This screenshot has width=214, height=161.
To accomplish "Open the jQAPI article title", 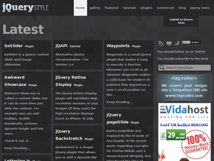I will point(62,46).
